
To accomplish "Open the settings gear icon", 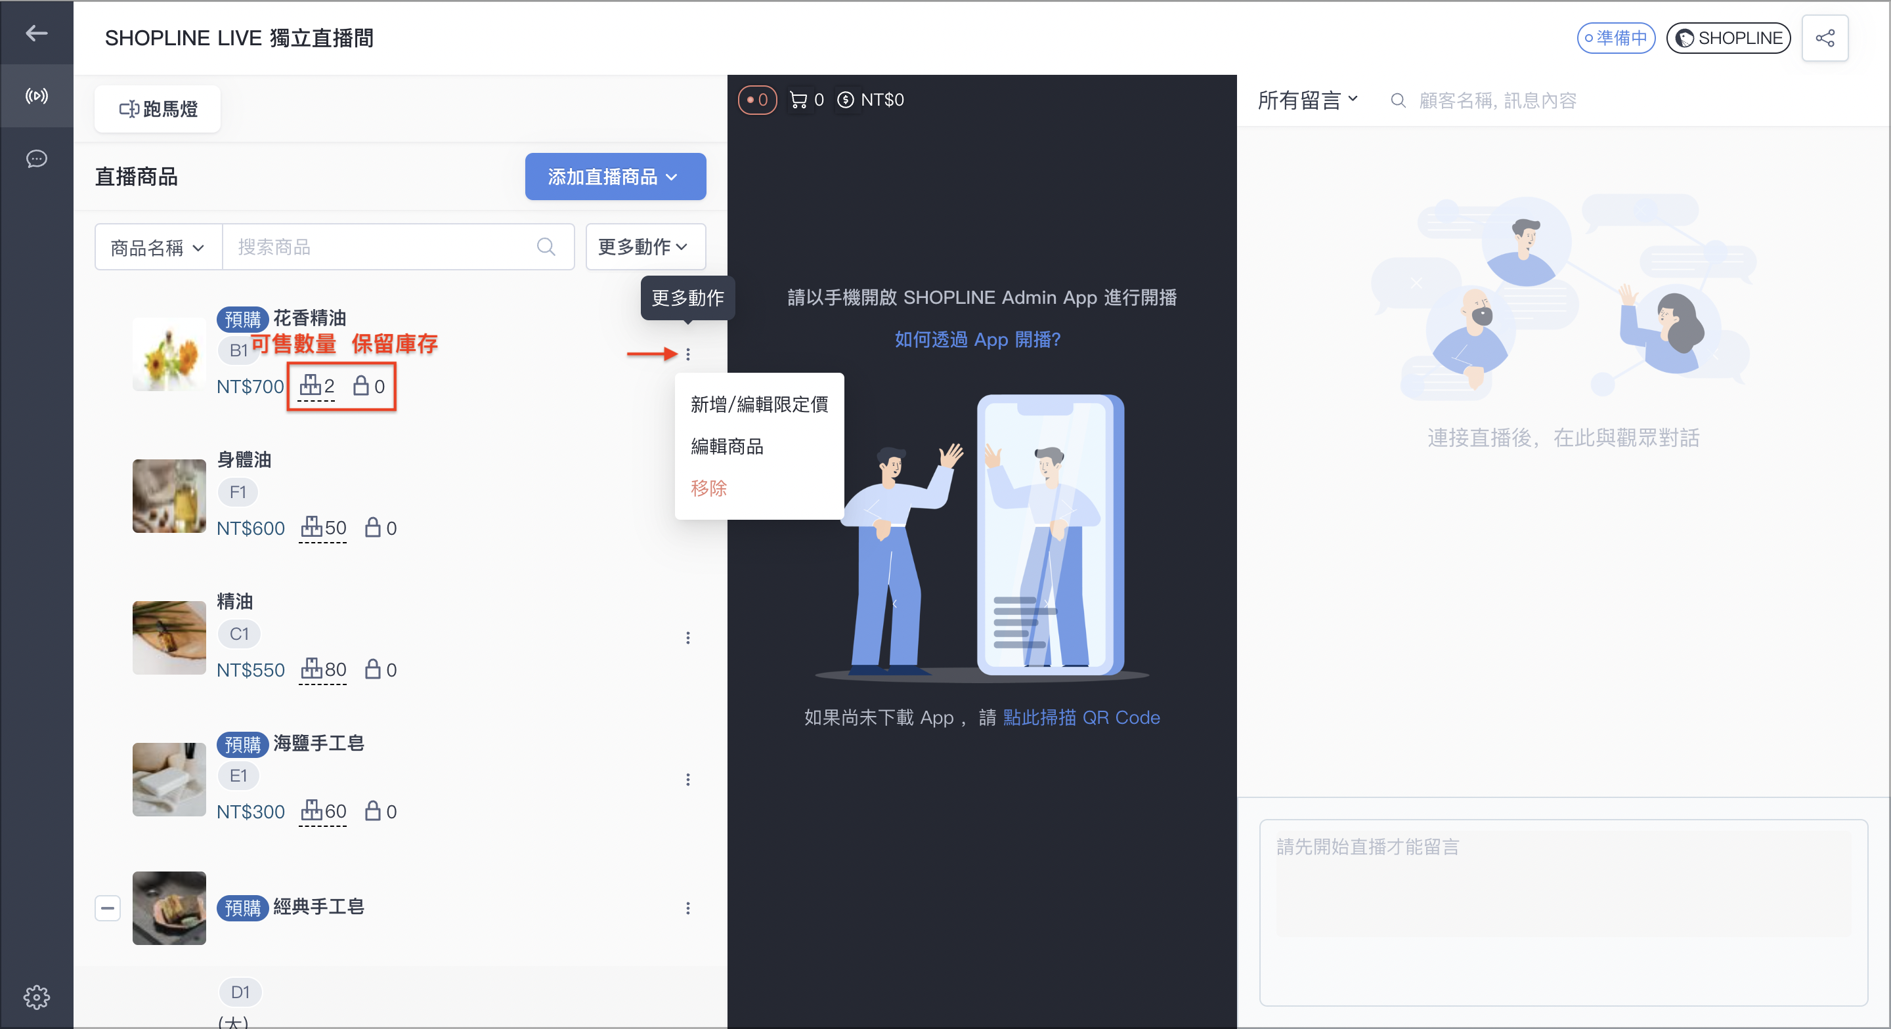I will [x=37, y=997].
